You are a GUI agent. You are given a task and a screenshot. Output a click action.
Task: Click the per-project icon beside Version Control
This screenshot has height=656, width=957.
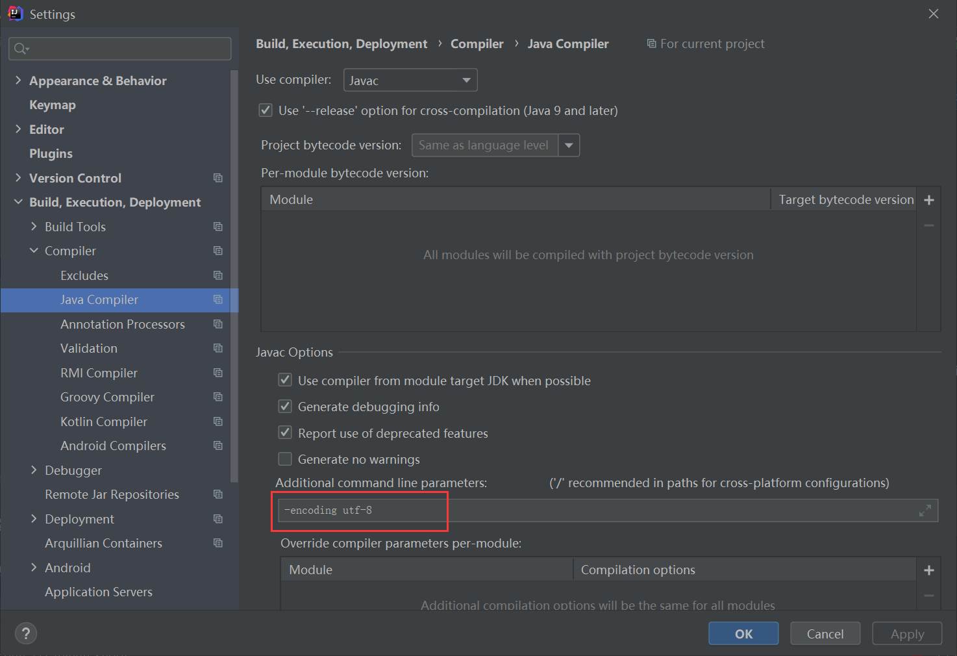[x=218, y=178]
